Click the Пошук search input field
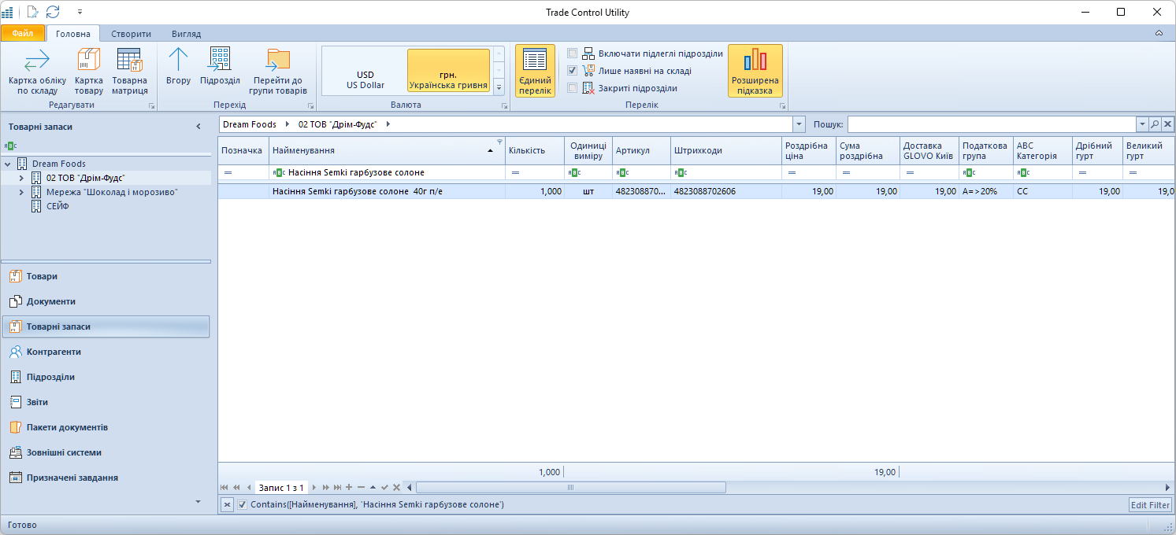Image resolution: width=1176 pixels, height=535 pixels. pyautogui.click(x=991, y=124)
